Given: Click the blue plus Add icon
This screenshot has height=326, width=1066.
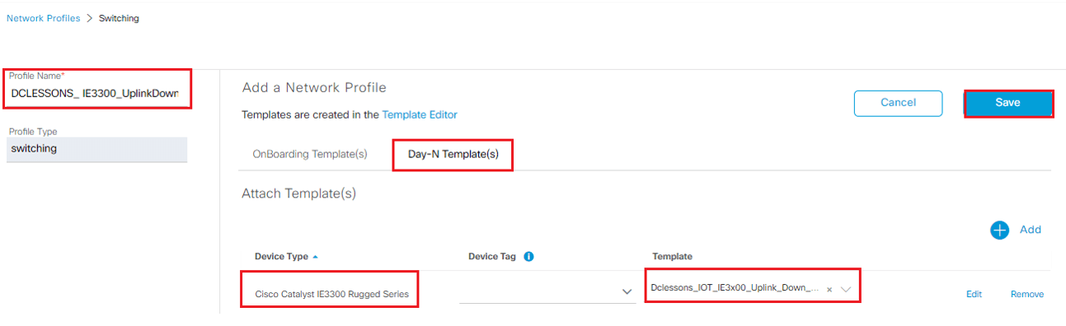Looking at the screenshot, I should click(x=999, y=231).
